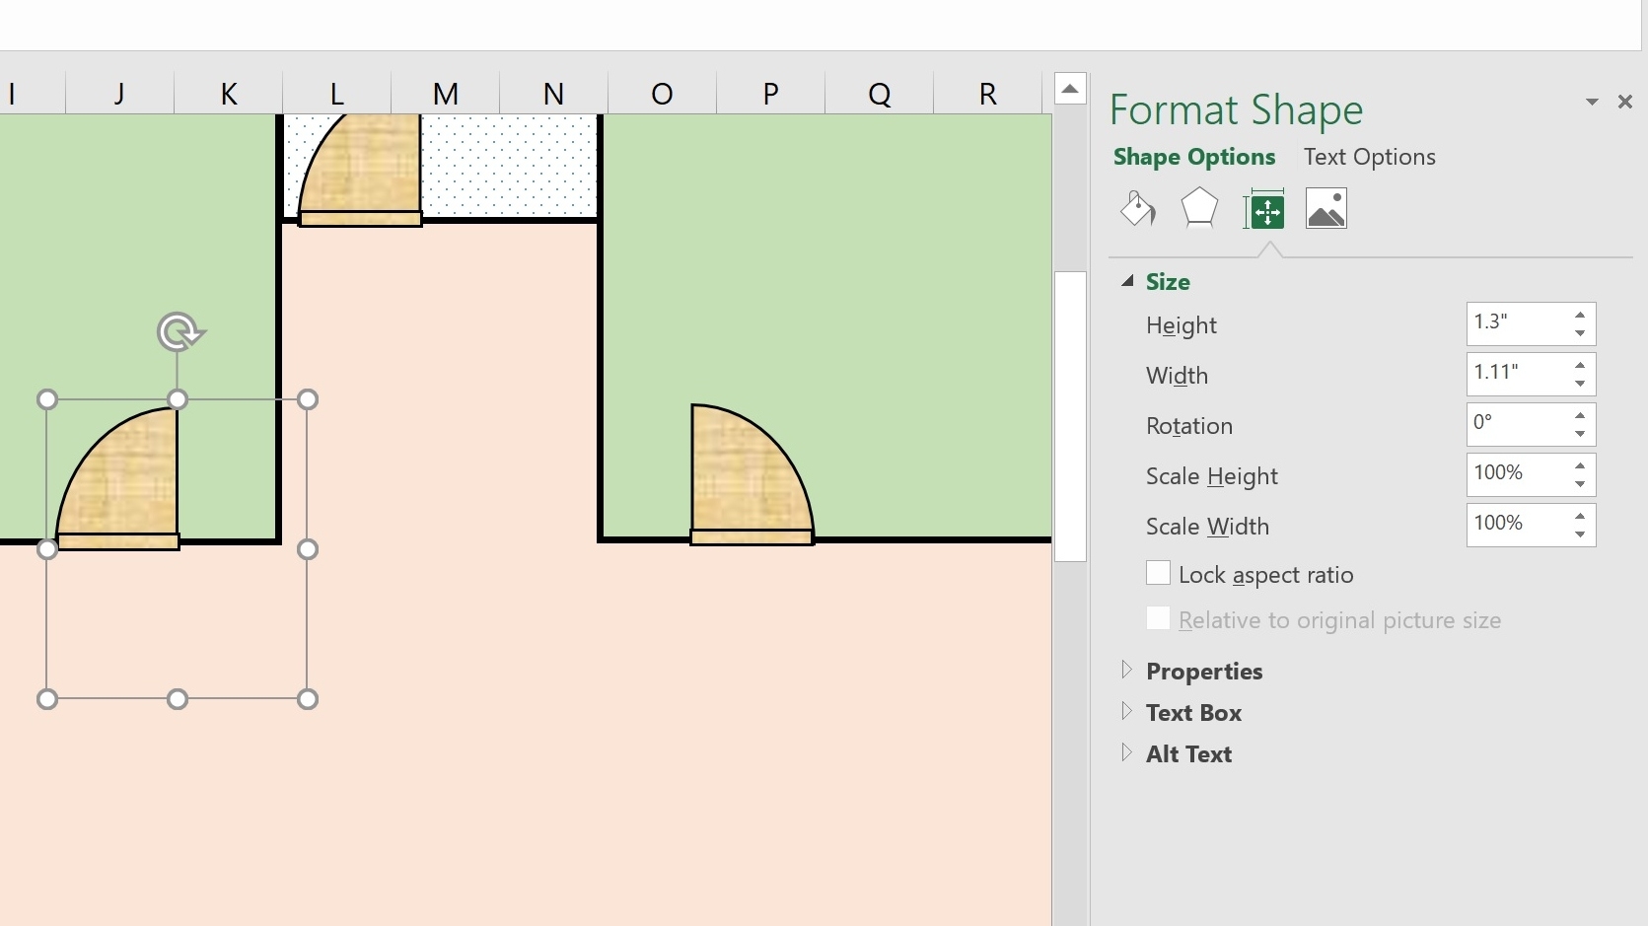Viewport: 1648px width, 926px height.
Task: Select the Size & Properties icon
Action: (x=1264, y=209)
